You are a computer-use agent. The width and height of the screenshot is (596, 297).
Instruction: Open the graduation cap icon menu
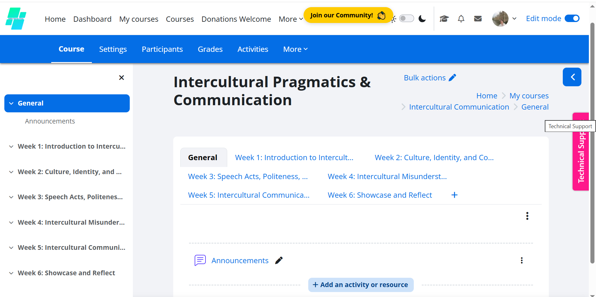444,19
